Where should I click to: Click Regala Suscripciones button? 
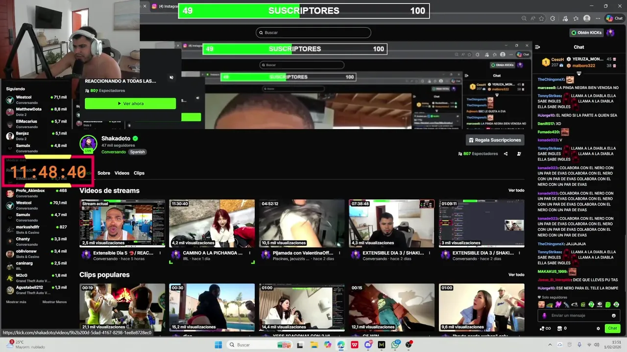coord(495,140)
